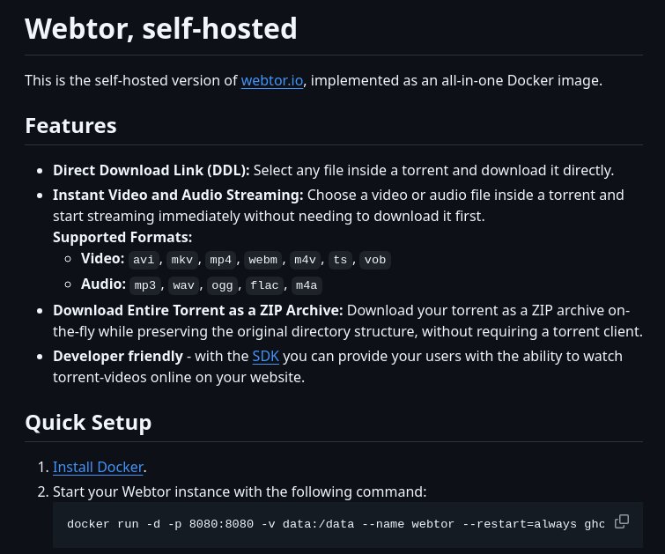Click the webm format tag
Image resolution: width=665 pixels, height=554 pixels.
pos(263,260)
